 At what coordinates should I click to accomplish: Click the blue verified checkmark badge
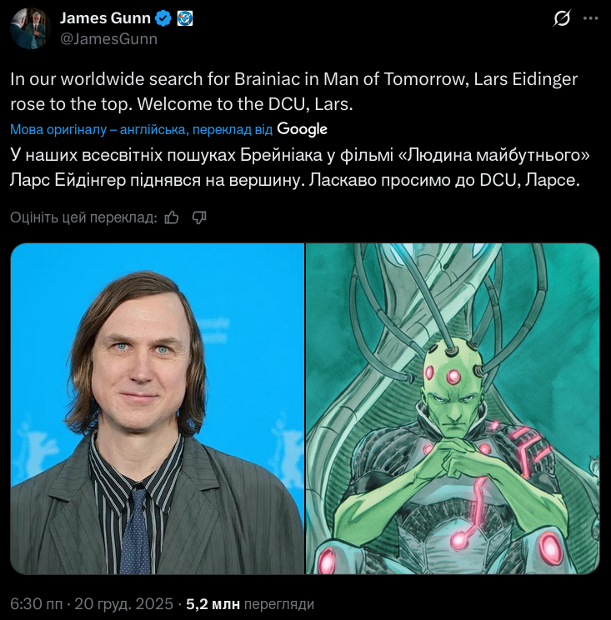163,18
